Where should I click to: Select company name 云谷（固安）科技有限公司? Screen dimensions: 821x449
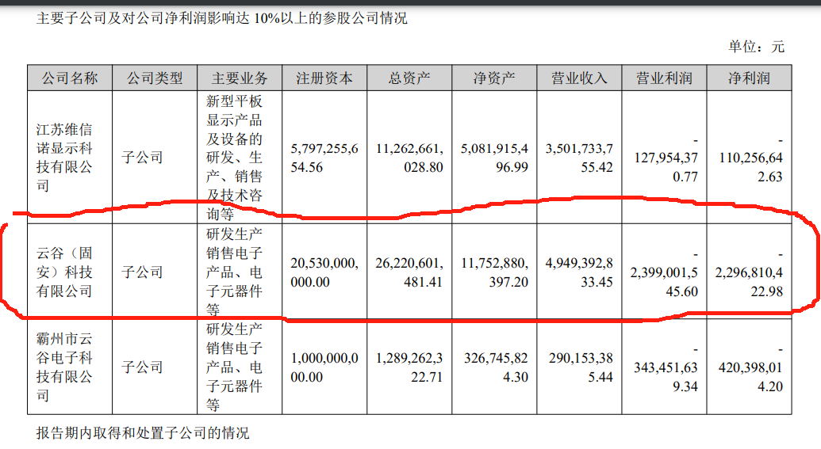click(x=64, y=272)
